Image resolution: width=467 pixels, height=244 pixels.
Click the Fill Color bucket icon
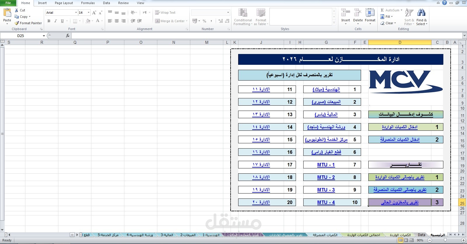pos(88,21)
